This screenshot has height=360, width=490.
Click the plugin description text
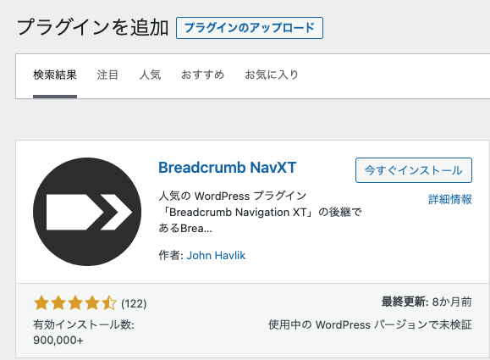tap(260, 212)
